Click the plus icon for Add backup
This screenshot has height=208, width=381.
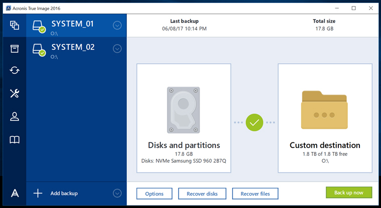(x=38, y=193)
